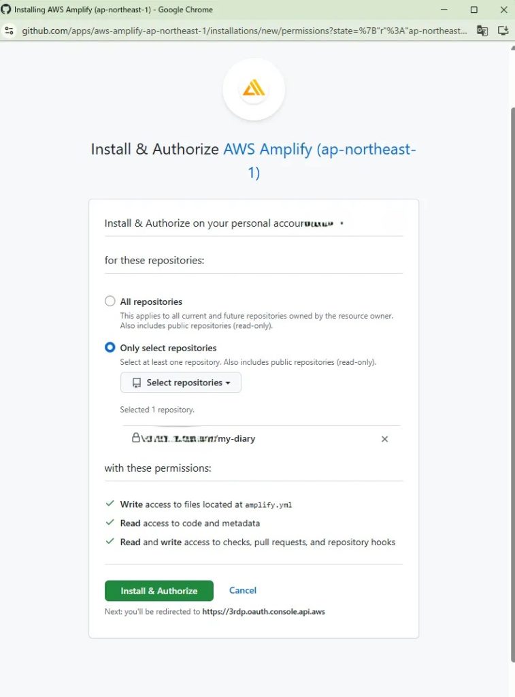Click the Cancel link
This screenshot has height=697, width=515.
click(243, 591)
